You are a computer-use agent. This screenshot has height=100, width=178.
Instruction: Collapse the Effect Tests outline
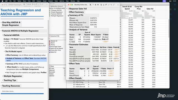click(x=68, y=64)
